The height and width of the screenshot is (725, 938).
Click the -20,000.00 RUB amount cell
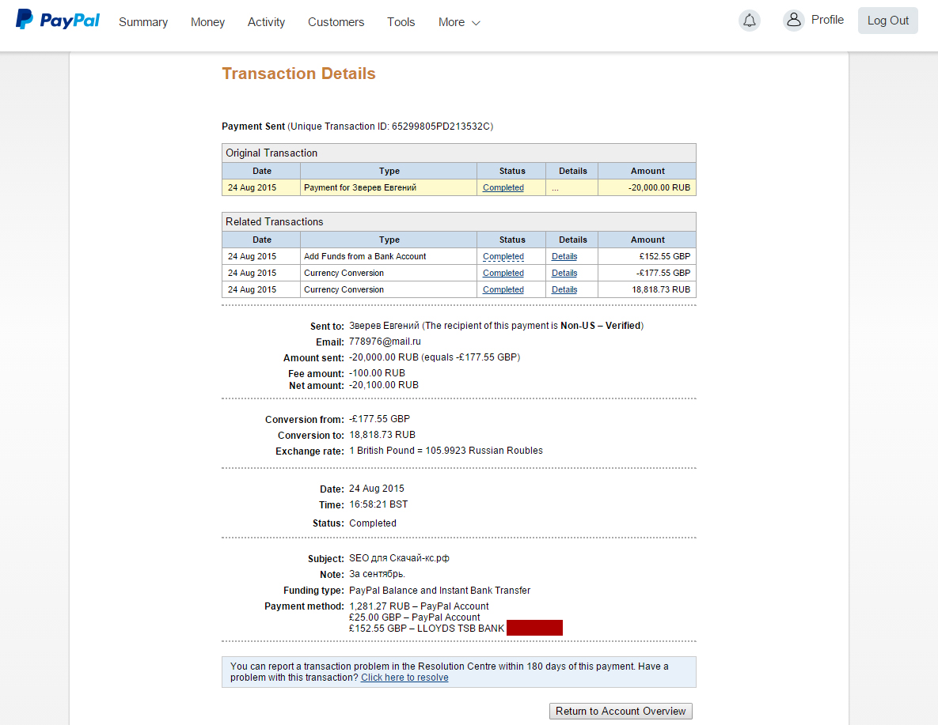(x=647, y=187)
